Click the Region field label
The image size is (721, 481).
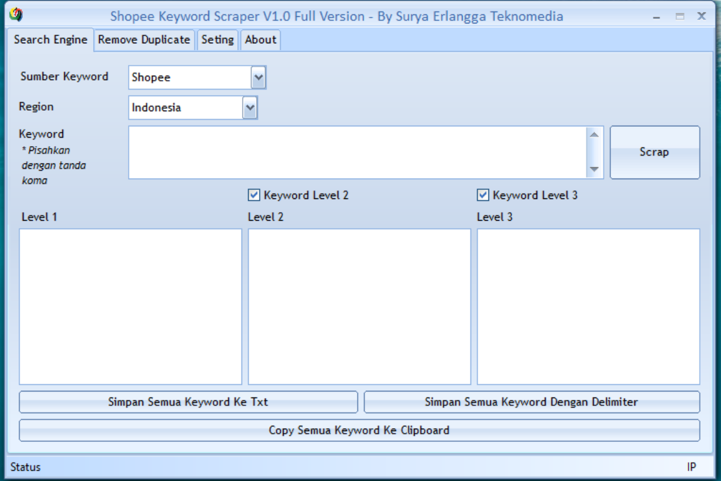coord(36,106)
